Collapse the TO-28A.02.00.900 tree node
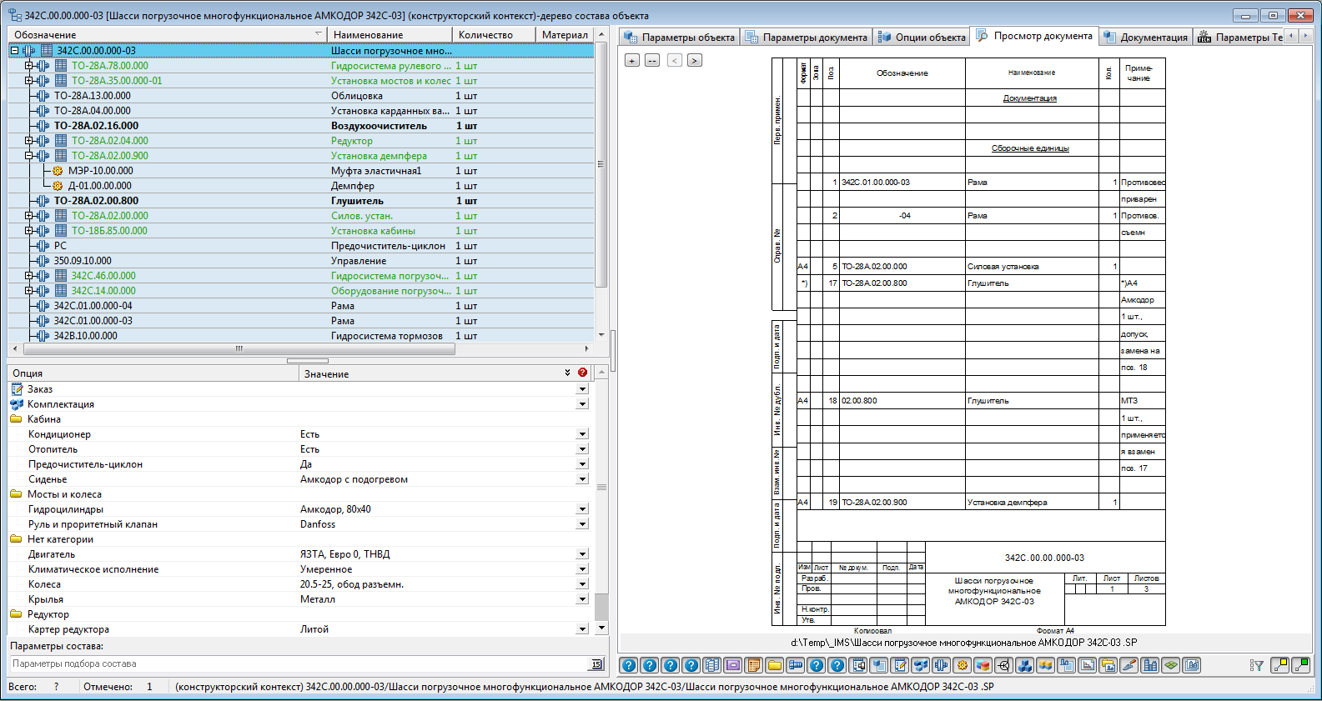Image resolution: width=1322 pixels, height=701 pixels. pyautogui.click(x=28, y=156)
